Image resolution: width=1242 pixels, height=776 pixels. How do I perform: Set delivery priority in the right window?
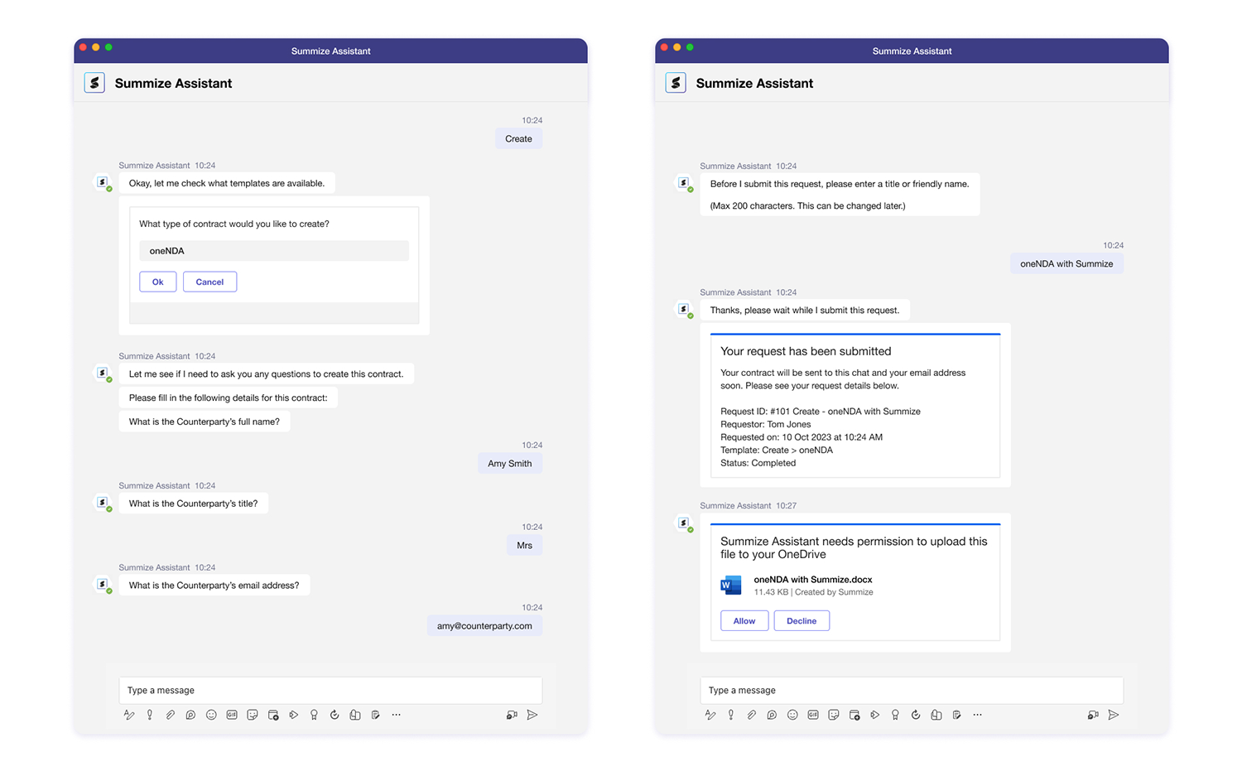pyautogui.click(x=731, y=715)
